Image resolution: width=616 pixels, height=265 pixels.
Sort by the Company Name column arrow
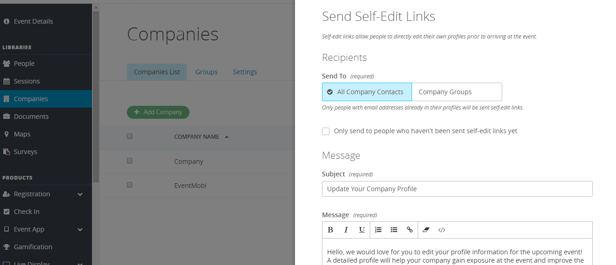point(227,137)
